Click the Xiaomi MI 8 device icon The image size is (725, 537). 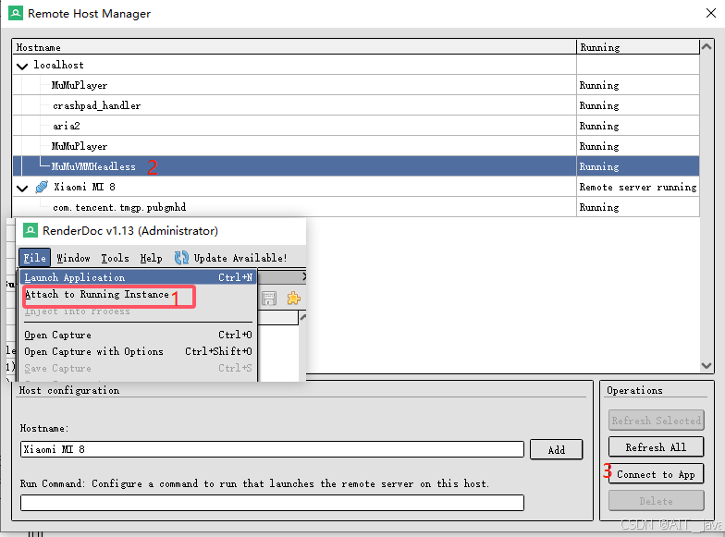[x=42, y=187]
